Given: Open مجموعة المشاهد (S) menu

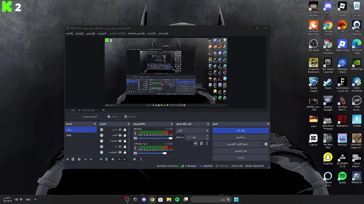Looking at the screenshot, I should click(136, 33).
